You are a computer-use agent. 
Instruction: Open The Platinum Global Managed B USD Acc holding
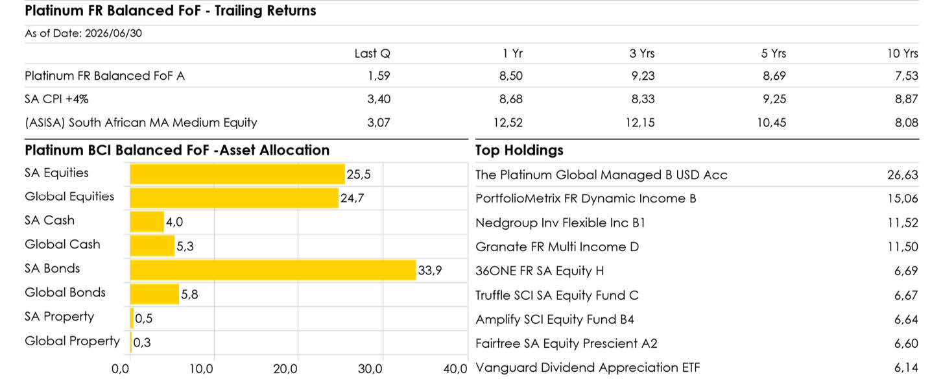tap(697, 175)
